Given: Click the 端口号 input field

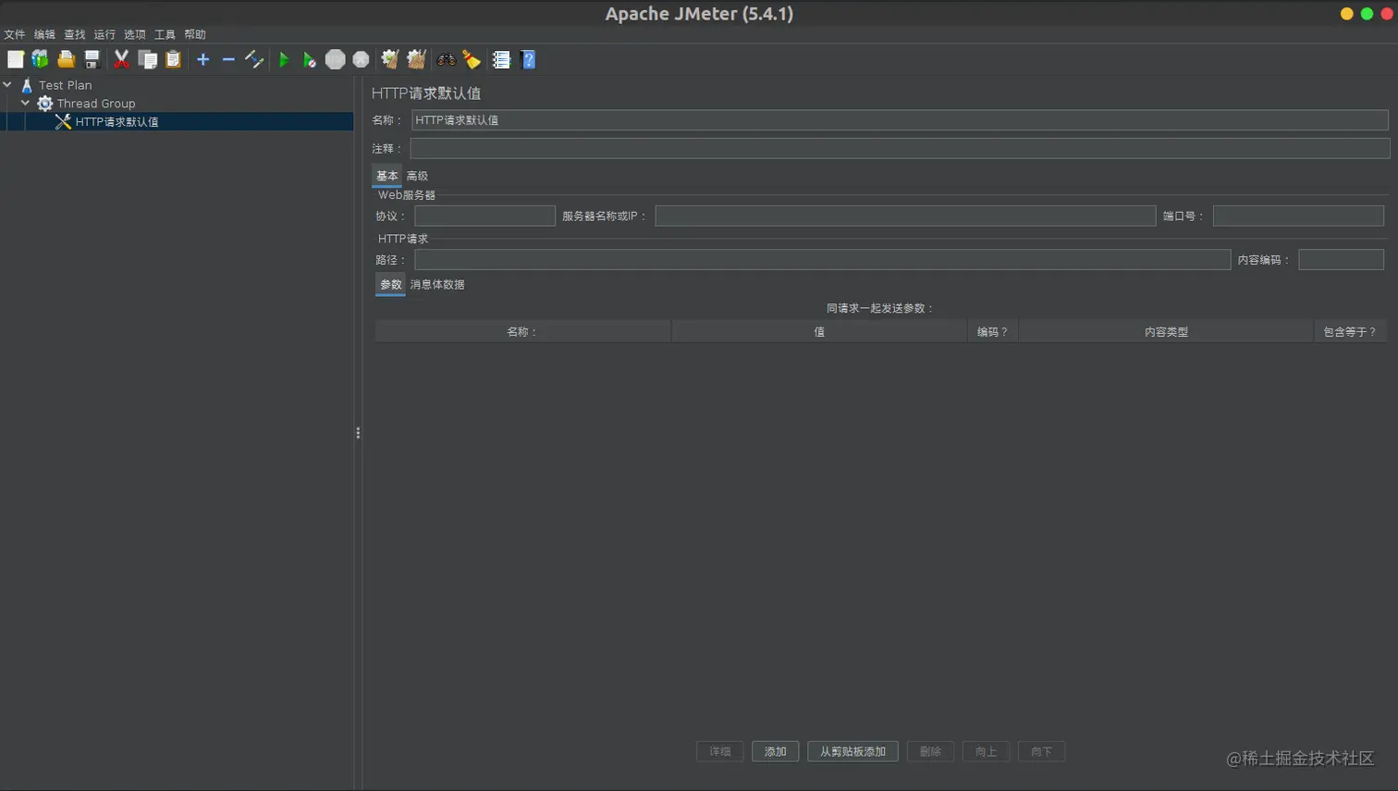Looking at the screenshot, I should pos(1298,216).
